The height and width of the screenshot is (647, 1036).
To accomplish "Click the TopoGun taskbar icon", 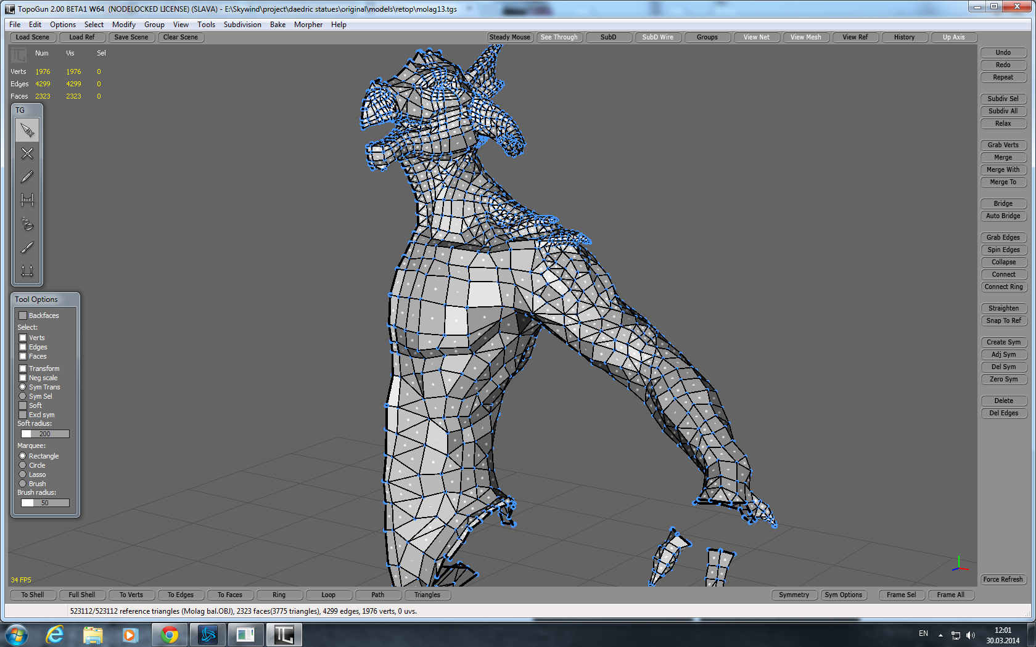I will [284, 635].
